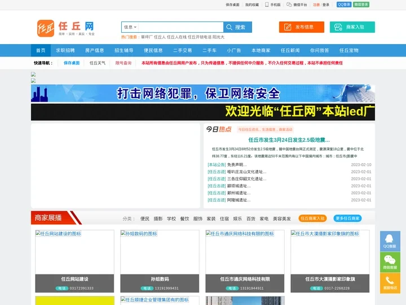Open the 信息 search type dropdown
The width and height of the screenshot is (406, 305).
point(130,27)
